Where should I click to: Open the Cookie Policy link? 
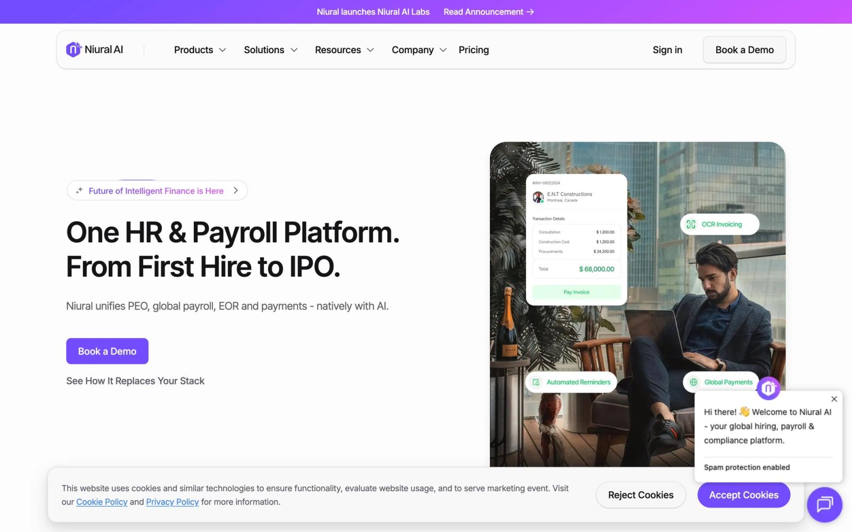click(x=102, y=502)
